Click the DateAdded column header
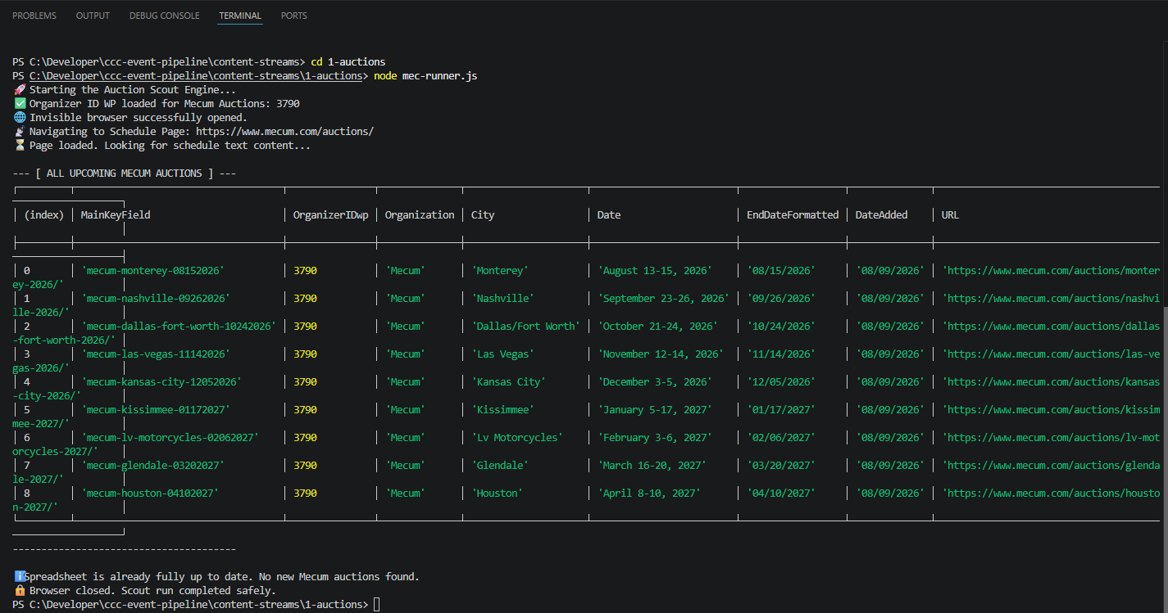Viewport: 1168px width, 613px height. 881,215
